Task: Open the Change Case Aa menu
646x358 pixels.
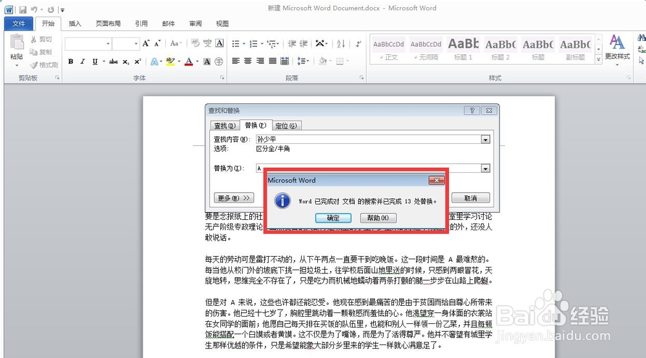Action: pyautogui.click(x=175, y=43)
